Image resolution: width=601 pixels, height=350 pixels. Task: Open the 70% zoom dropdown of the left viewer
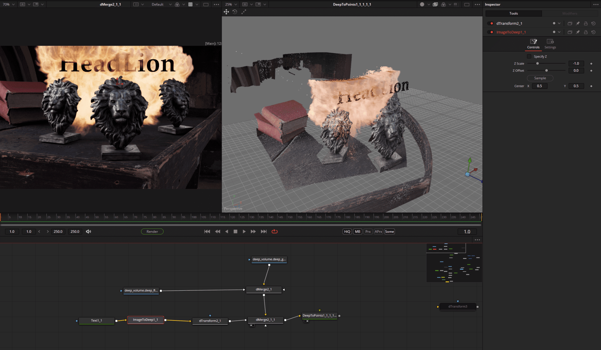[10, 4]
